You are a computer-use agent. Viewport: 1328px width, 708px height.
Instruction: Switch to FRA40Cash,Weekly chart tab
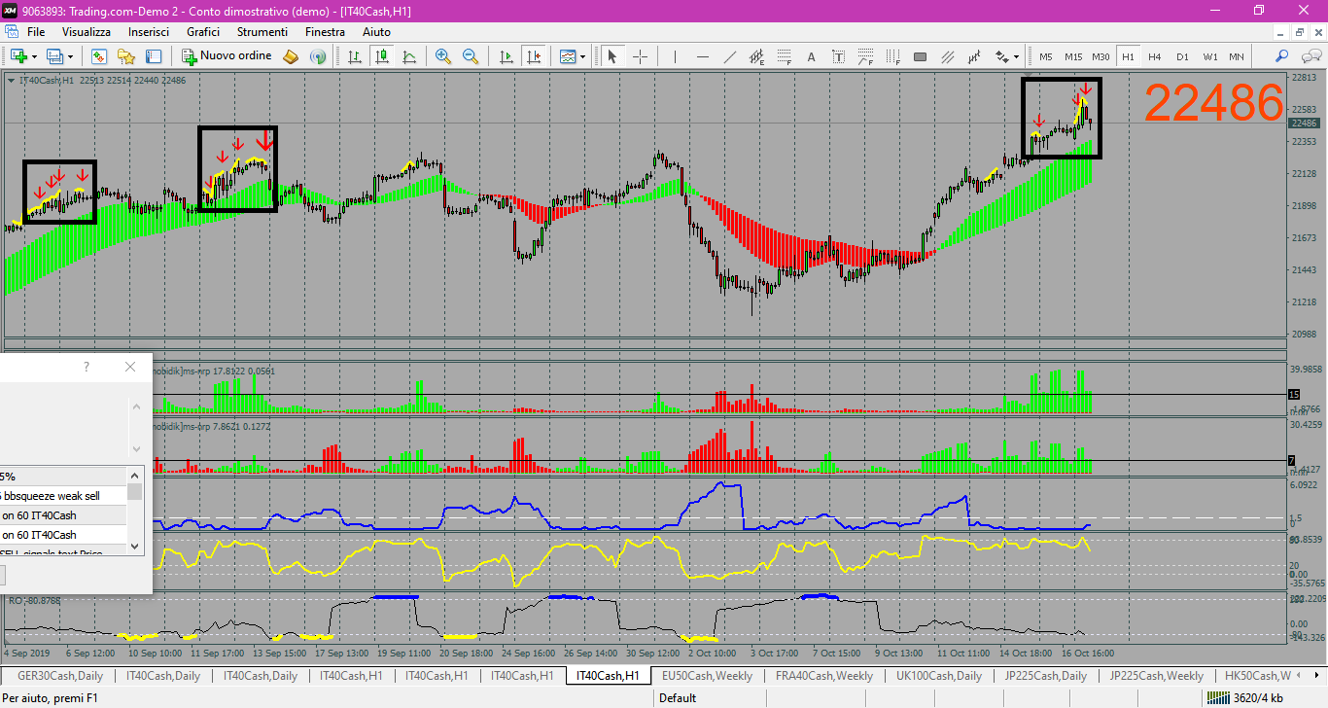(x=823, y=675)
